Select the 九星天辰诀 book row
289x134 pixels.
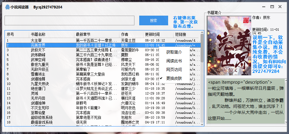[x=103, y=84]
